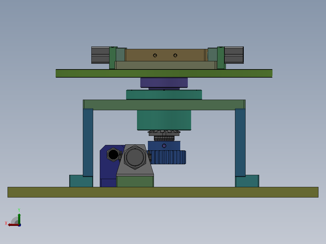Click the red X axis arrow on the triad
This screenshot has width=326, height=244.
(x=13, y=225)
